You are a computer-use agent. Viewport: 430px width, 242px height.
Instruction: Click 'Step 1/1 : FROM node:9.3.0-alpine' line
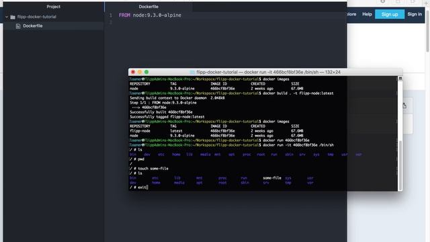[163, 103]
